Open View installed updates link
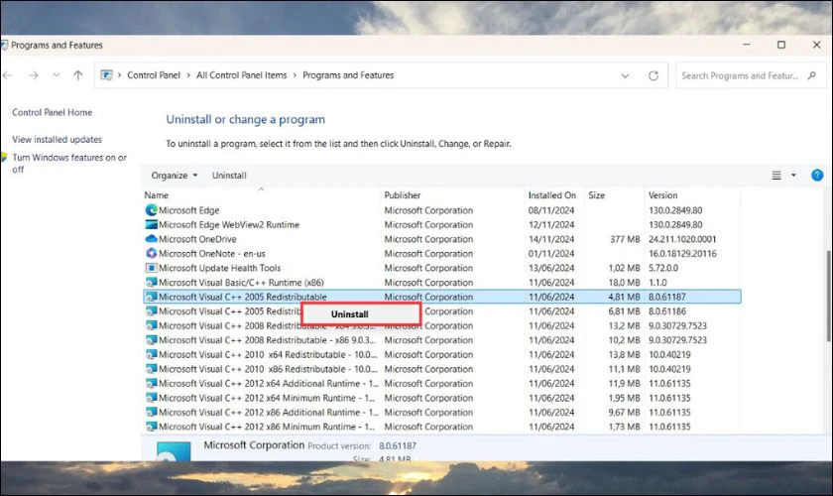Viewport: 833px width, 496px height. pyautogui.click(x=57, y=139)
